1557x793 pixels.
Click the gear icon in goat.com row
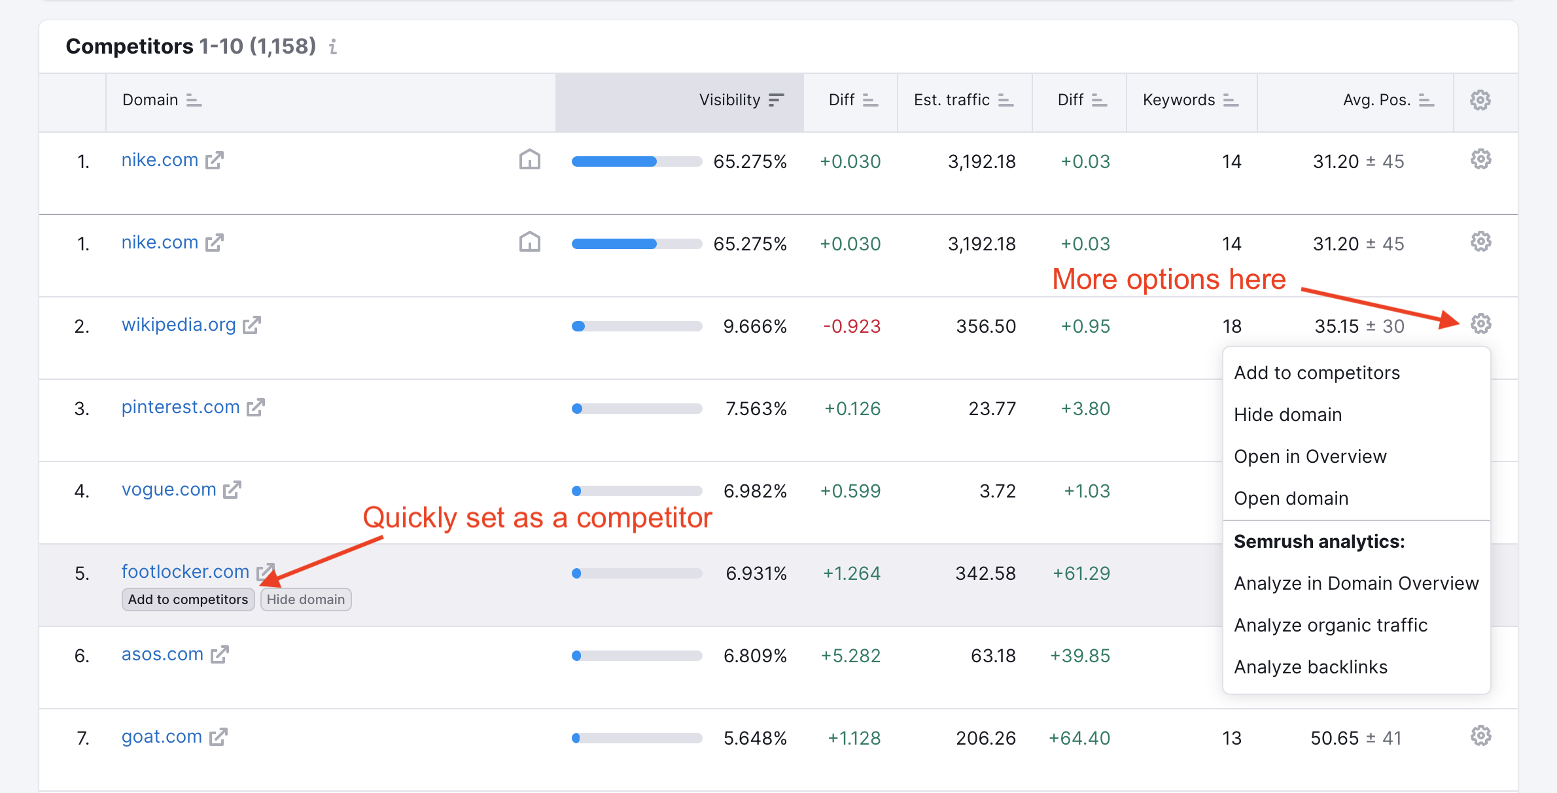click(x=1480, y=735)
